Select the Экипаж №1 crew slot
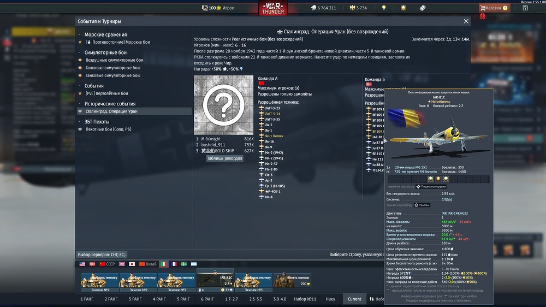 pos(99,282)
